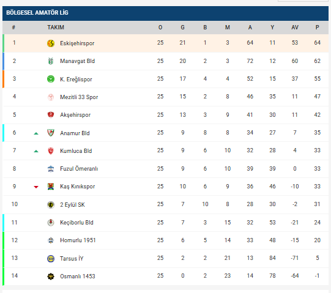Open the Kumluca Bld team link
The width and height of the screenshot is (331, 293).
(x=76, y=151)
